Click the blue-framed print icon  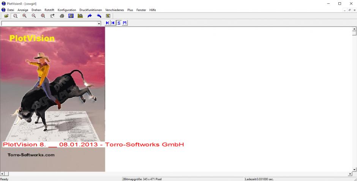71,16
